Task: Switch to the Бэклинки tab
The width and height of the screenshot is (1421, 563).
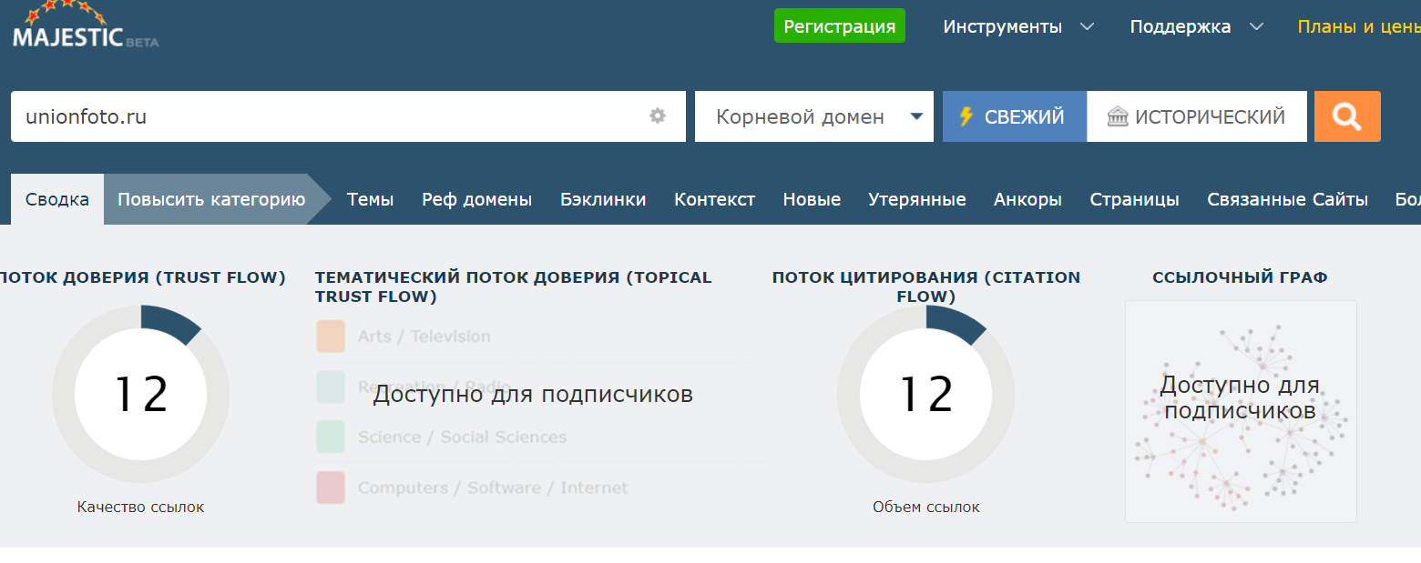Action: pyautogui.click(x=603, y=199)
